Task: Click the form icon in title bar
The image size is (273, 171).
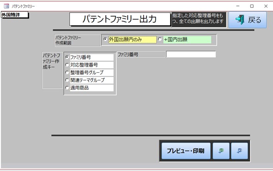Action: [6, 6]
